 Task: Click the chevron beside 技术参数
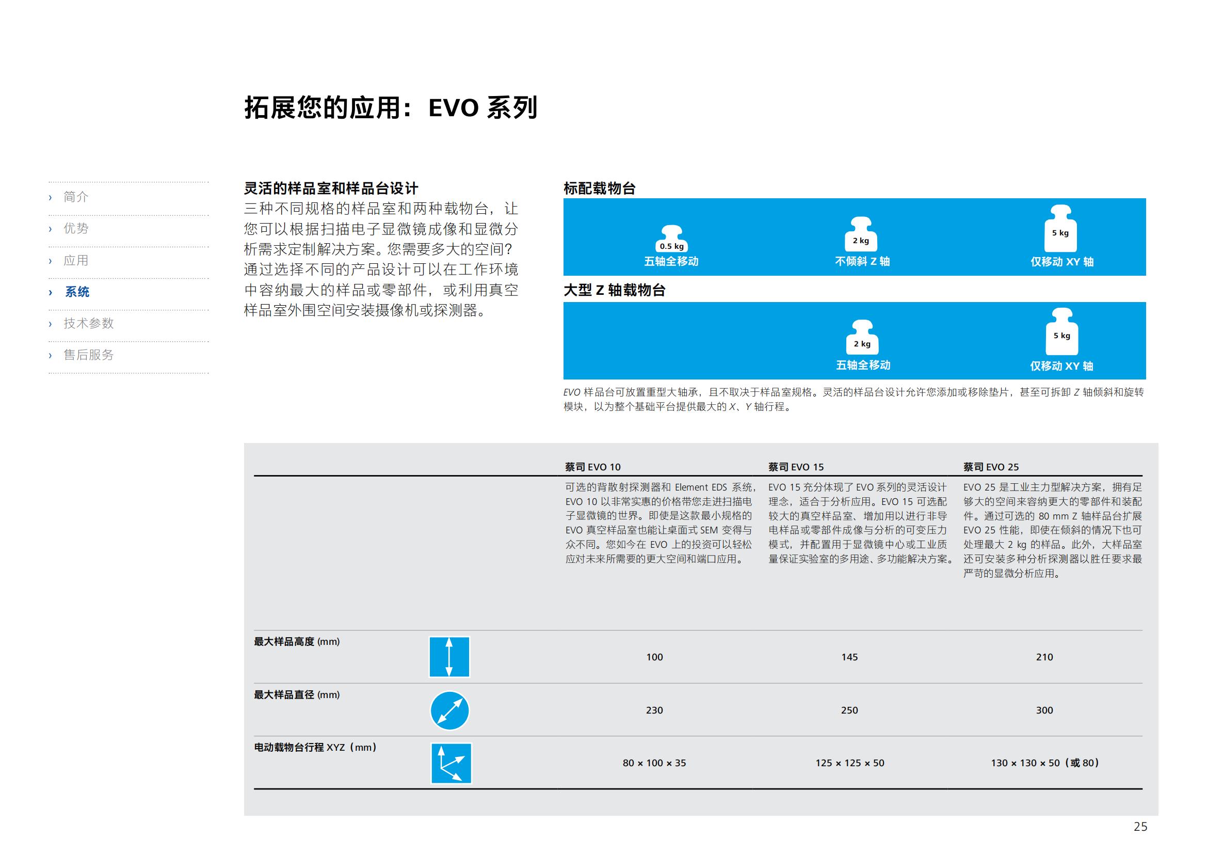tap(51, 323)
